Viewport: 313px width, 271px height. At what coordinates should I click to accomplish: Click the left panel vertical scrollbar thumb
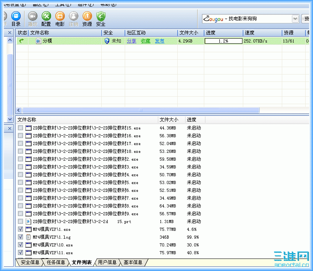(10, 85)
